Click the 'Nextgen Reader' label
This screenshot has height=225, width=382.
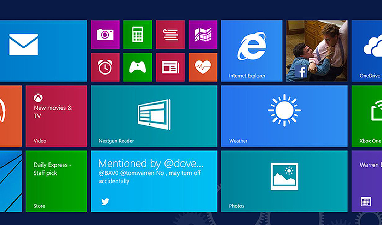coord(116,141)
